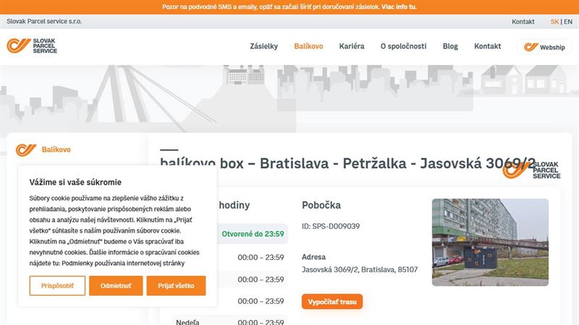Follow the Viac info tu warning link
The image size is (579, 325).
(x=399, y=6)
